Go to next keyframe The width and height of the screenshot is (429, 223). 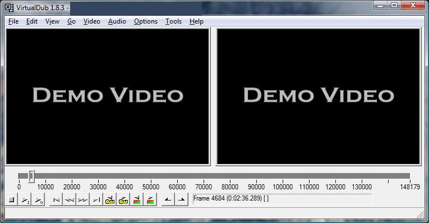point(123,200)
